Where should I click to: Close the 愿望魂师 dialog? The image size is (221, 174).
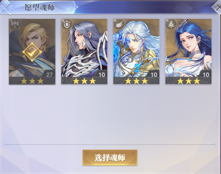pyautogui.click(x=217, y=7)
